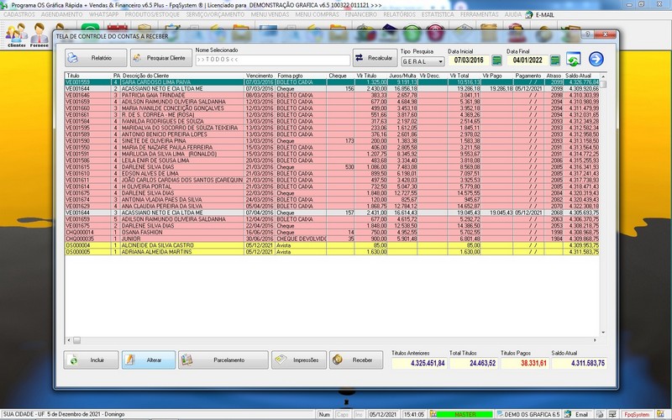The image size is (672, 420).
Task: Click DEMO OS GRAFICA 6.5 status item
Action: (528, 414)
